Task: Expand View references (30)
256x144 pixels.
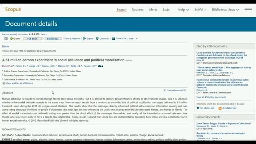Action: tap(175, 90)
